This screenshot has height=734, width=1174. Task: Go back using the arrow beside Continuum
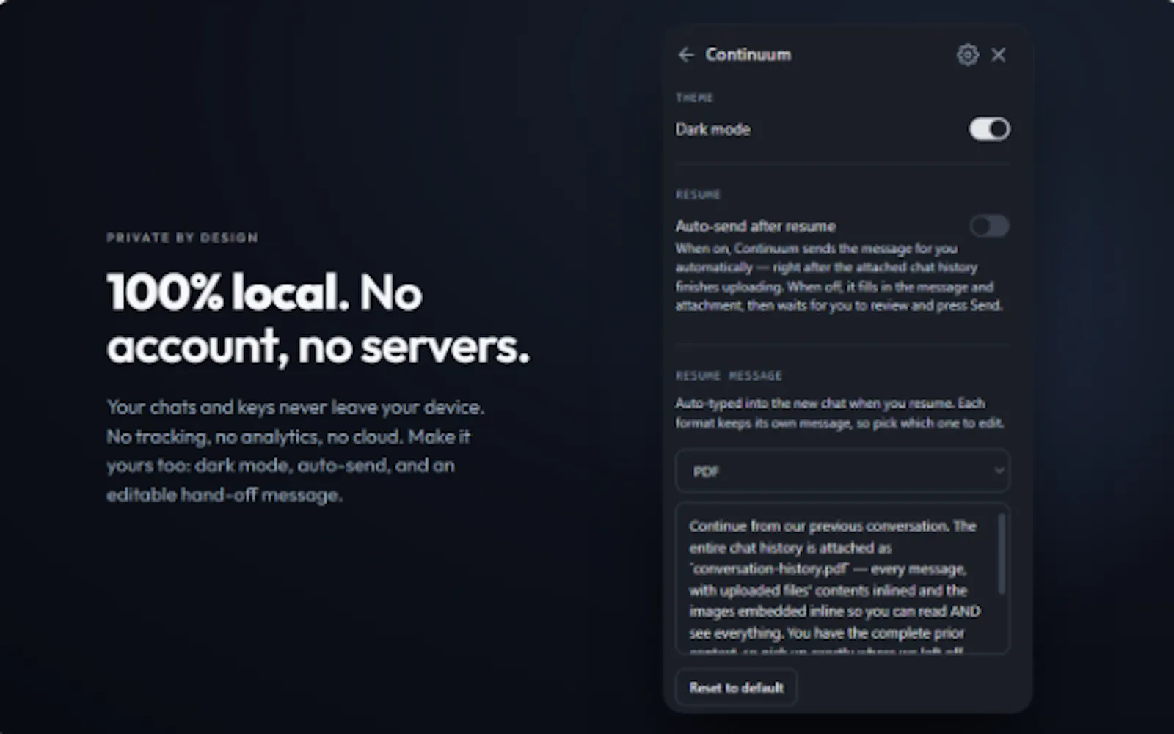click(x=686, y=55)
